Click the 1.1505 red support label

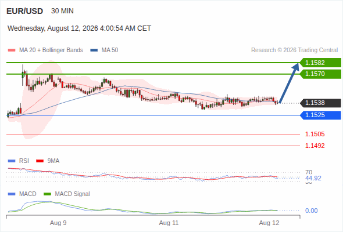pos(315,134)
